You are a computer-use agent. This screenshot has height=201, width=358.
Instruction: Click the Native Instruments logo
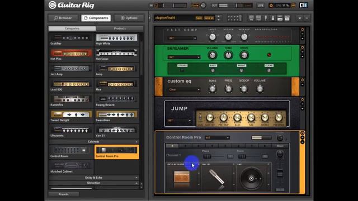point(303,5)
